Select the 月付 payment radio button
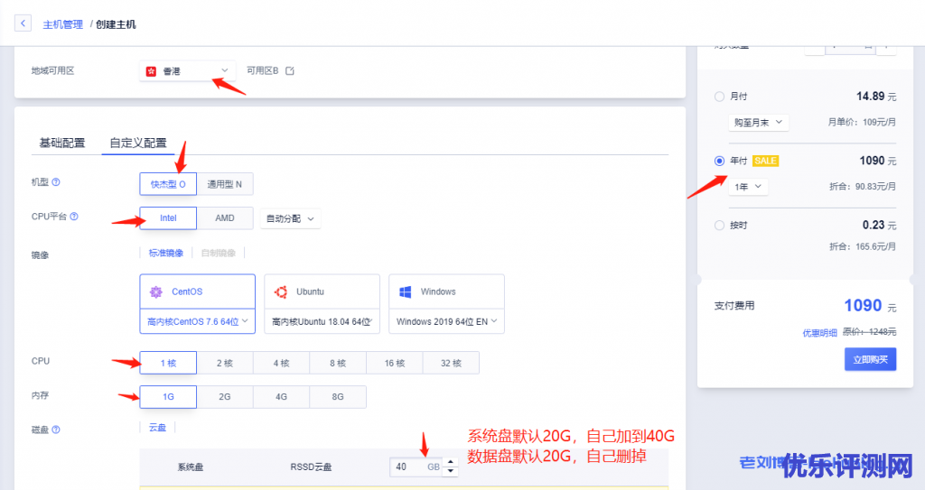This screenshot has height=490, width=925. 719,97
